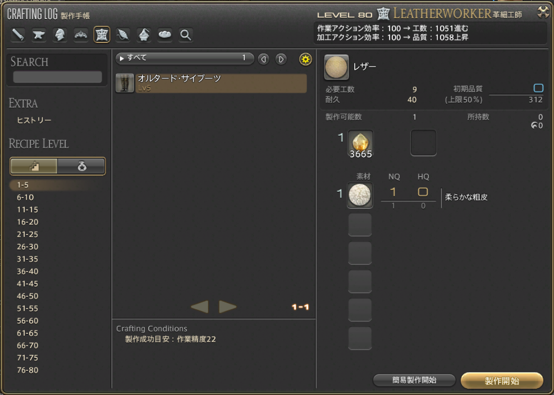The height and width of the screenshot is (395, 554).
Task: Select recipe level 16-20
Action: tap(27, 222)
